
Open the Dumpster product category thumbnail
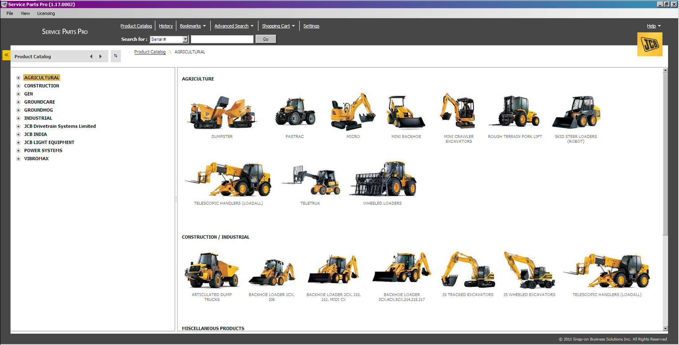[222, 113]
